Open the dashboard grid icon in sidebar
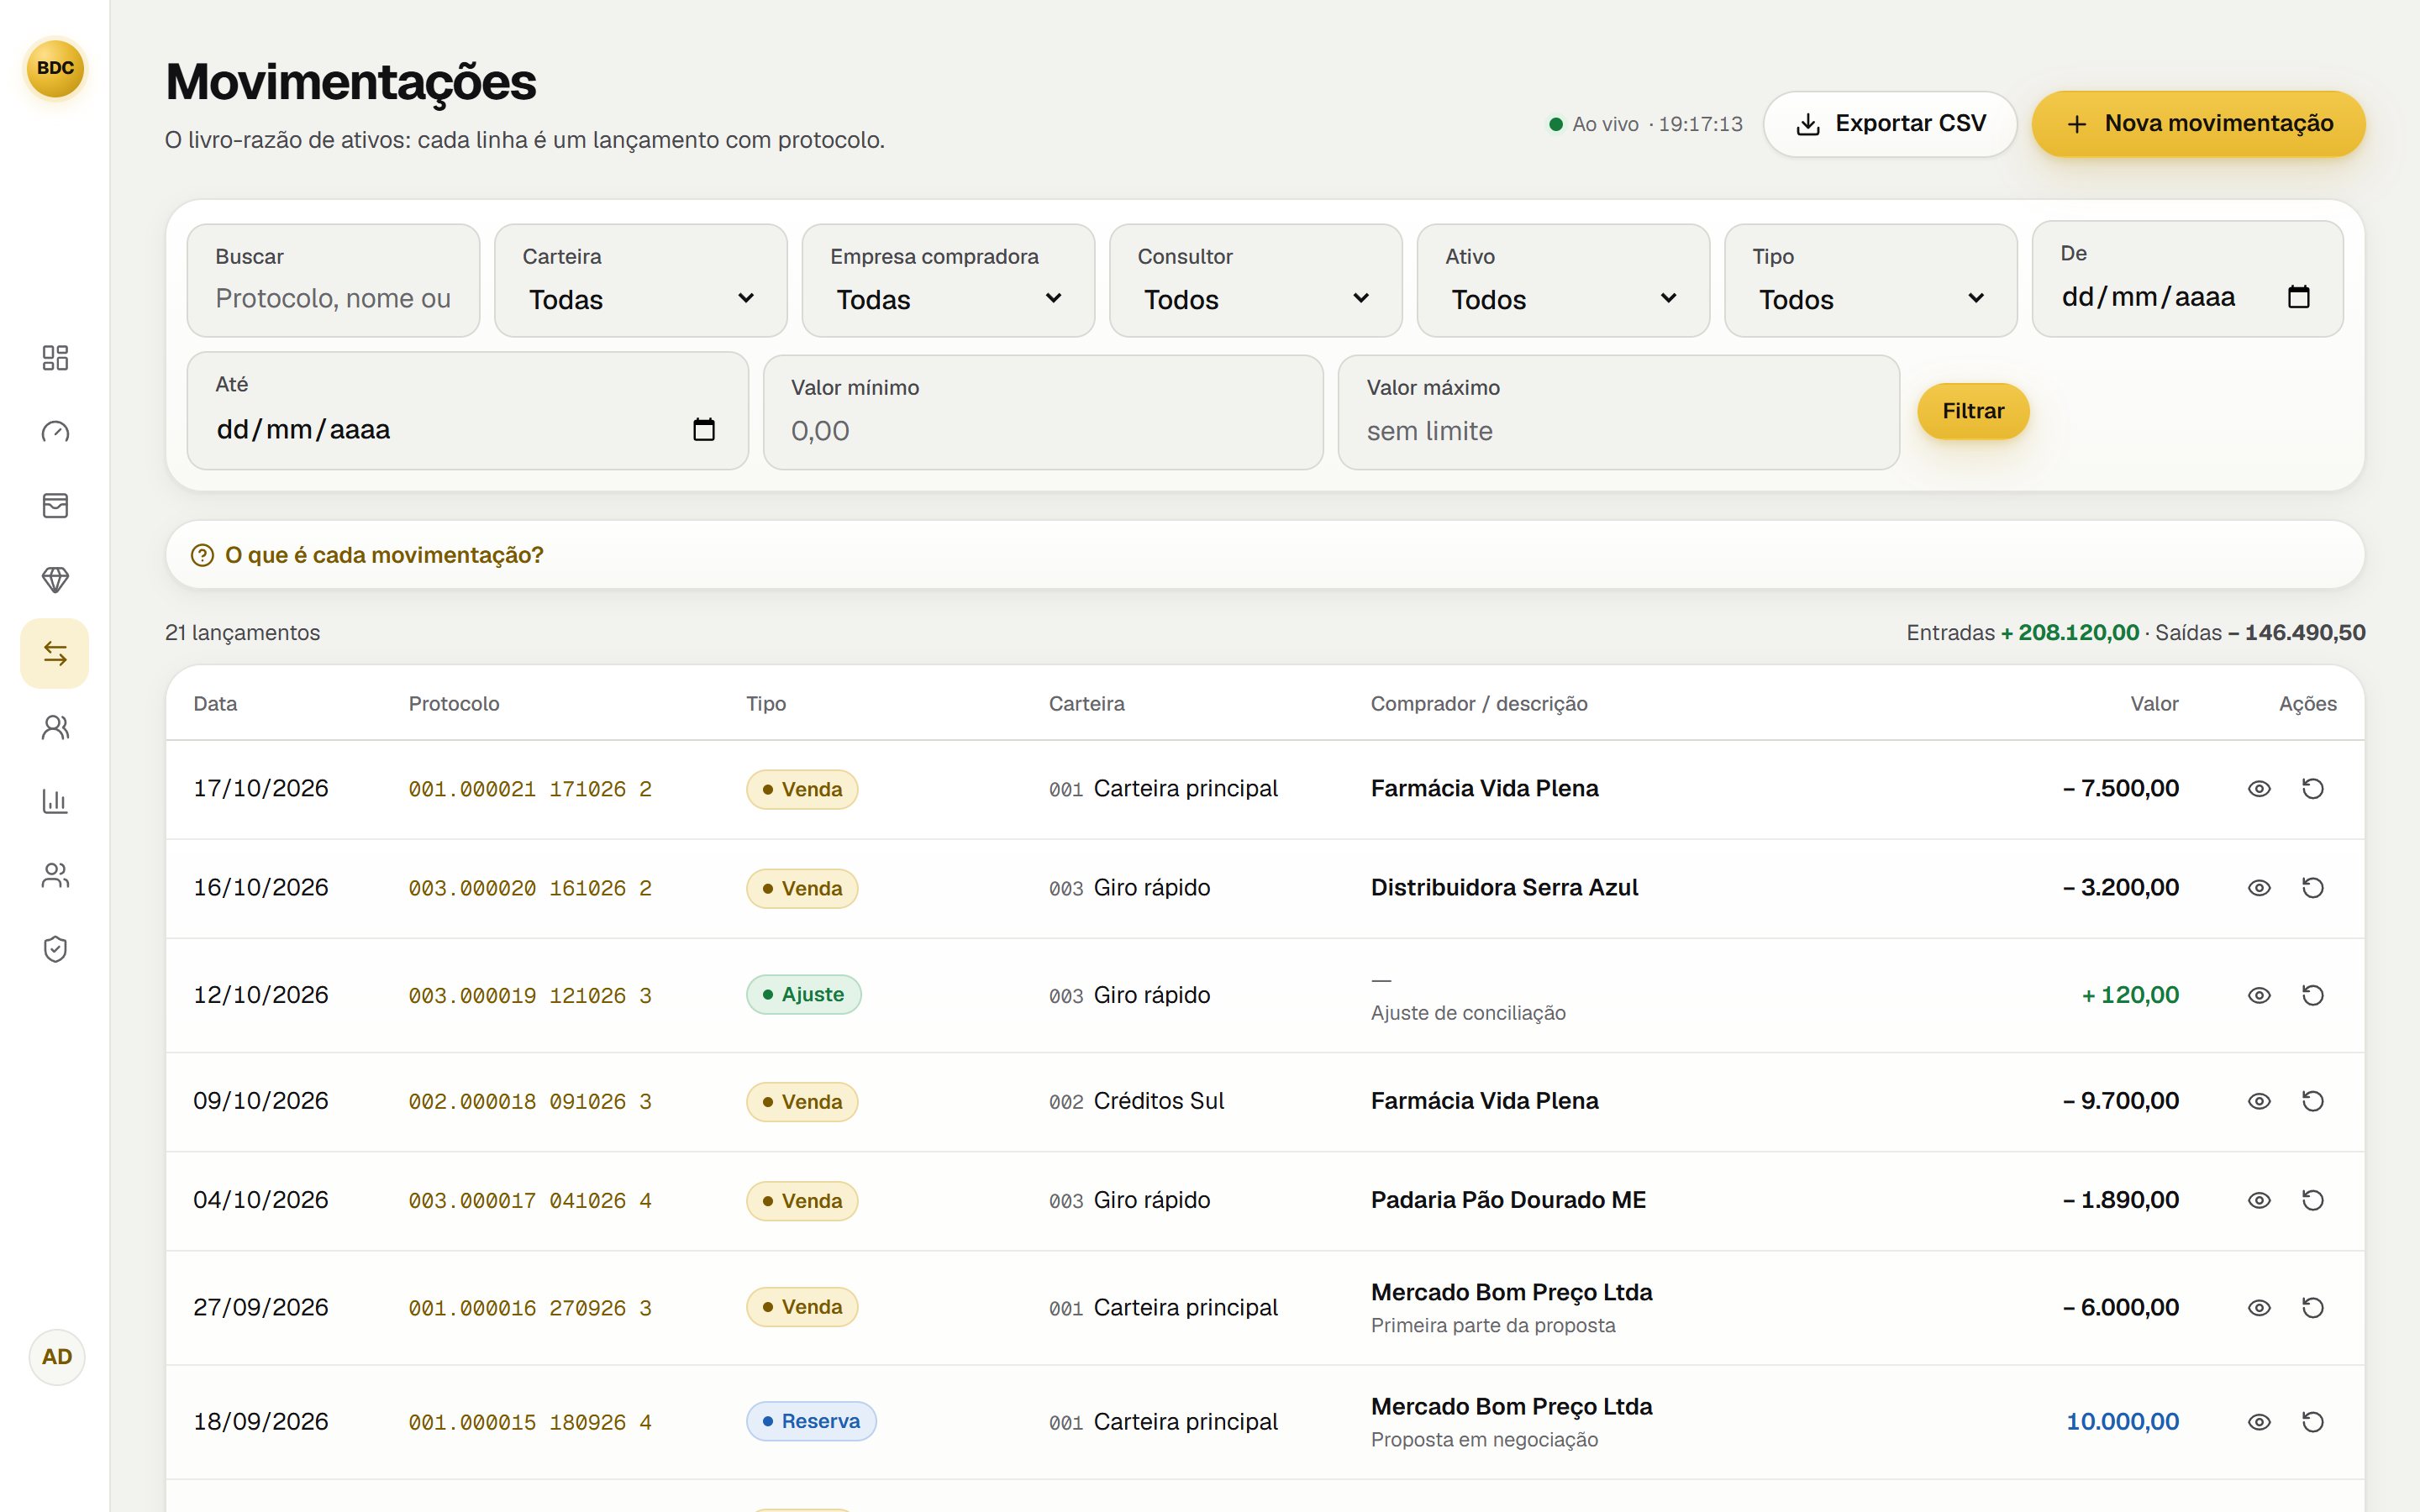This screenshot has width=2420, height=1512. pos(55,358)
